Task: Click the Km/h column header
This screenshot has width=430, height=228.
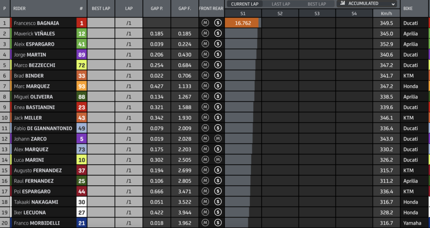Action: click(386, 13)
